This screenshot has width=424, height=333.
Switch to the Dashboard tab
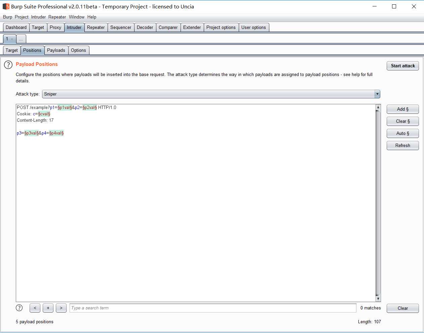click(x=16, y=28)
